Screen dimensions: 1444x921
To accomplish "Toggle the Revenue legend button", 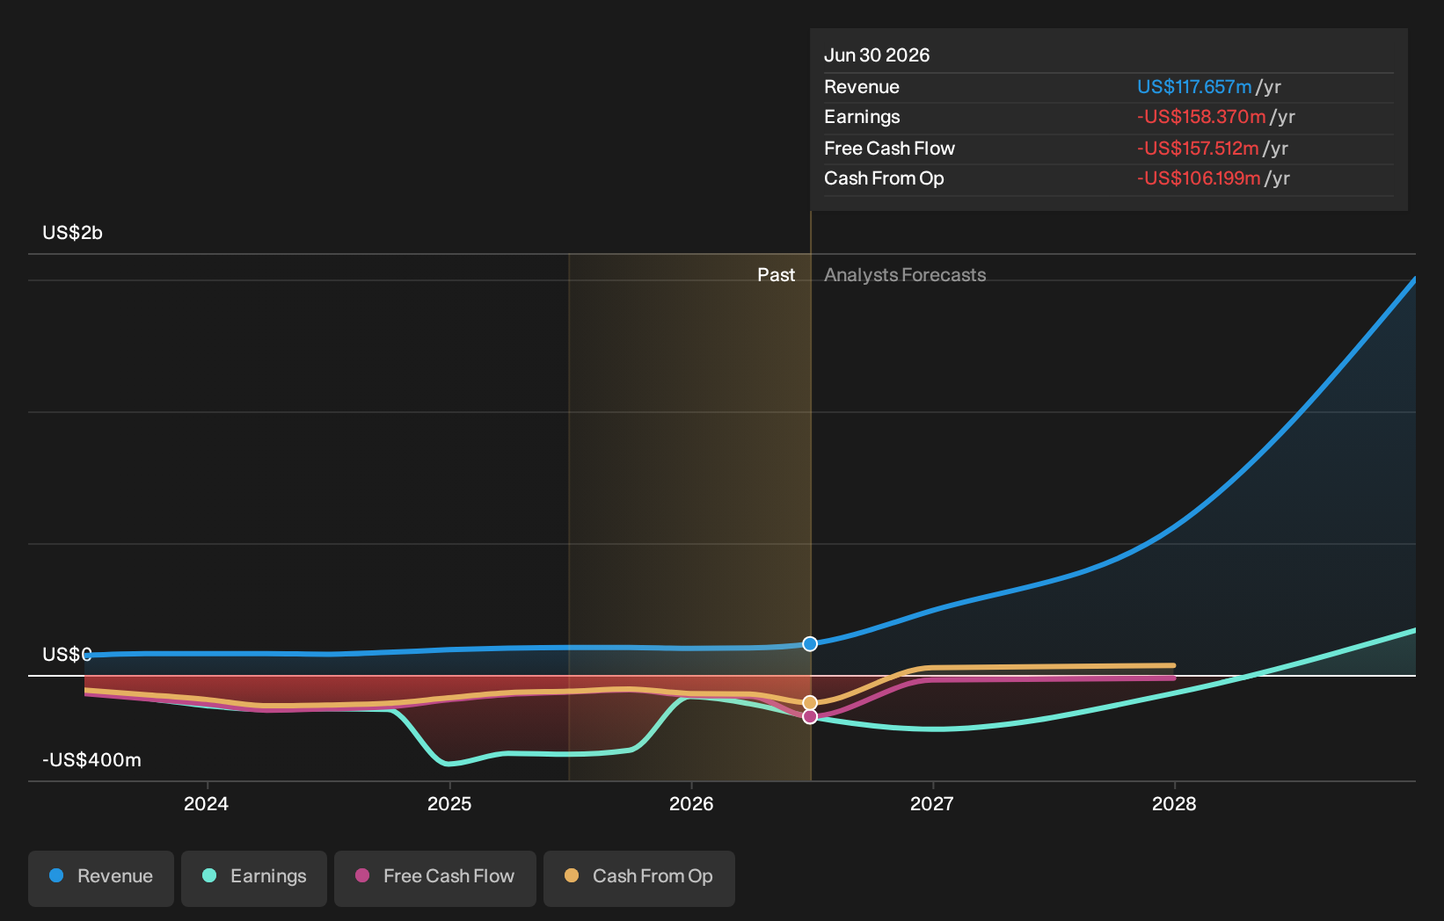I will 101,878.
